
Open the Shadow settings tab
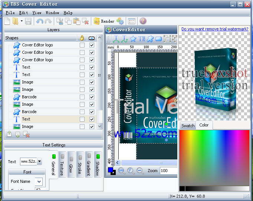[98, 165]
